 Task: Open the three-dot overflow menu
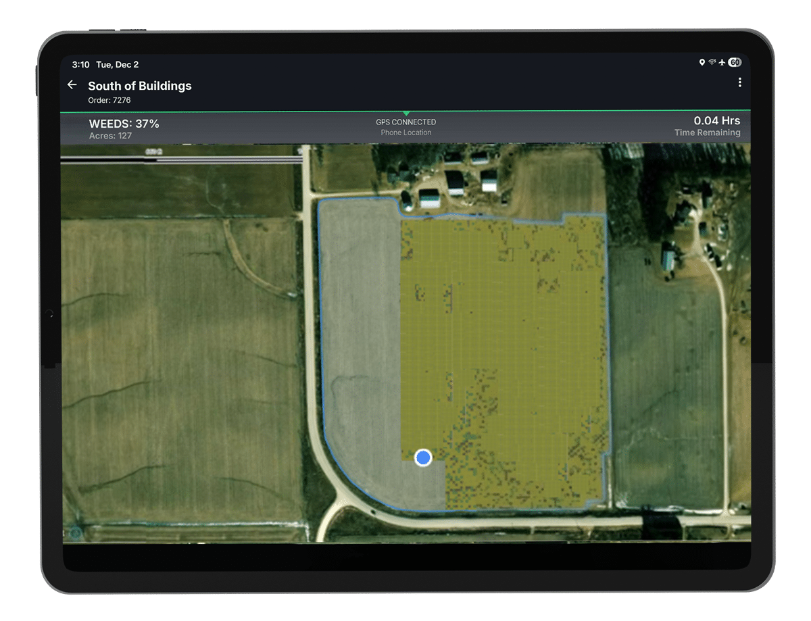pyautogui.click(x=739, y=82)
